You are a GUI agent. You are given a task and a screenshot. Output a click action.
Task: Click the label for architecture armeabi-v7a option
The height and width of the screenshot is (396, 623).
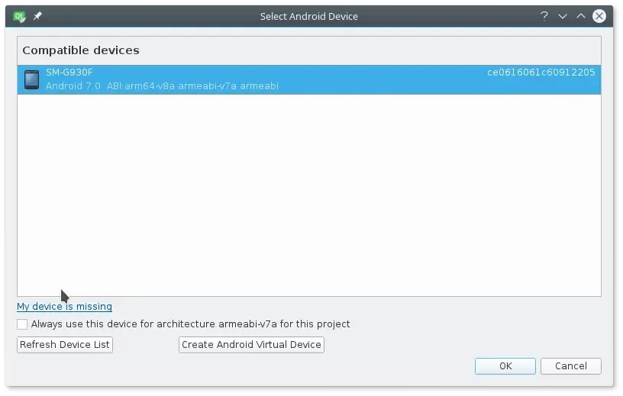click(x=190, y=324)
